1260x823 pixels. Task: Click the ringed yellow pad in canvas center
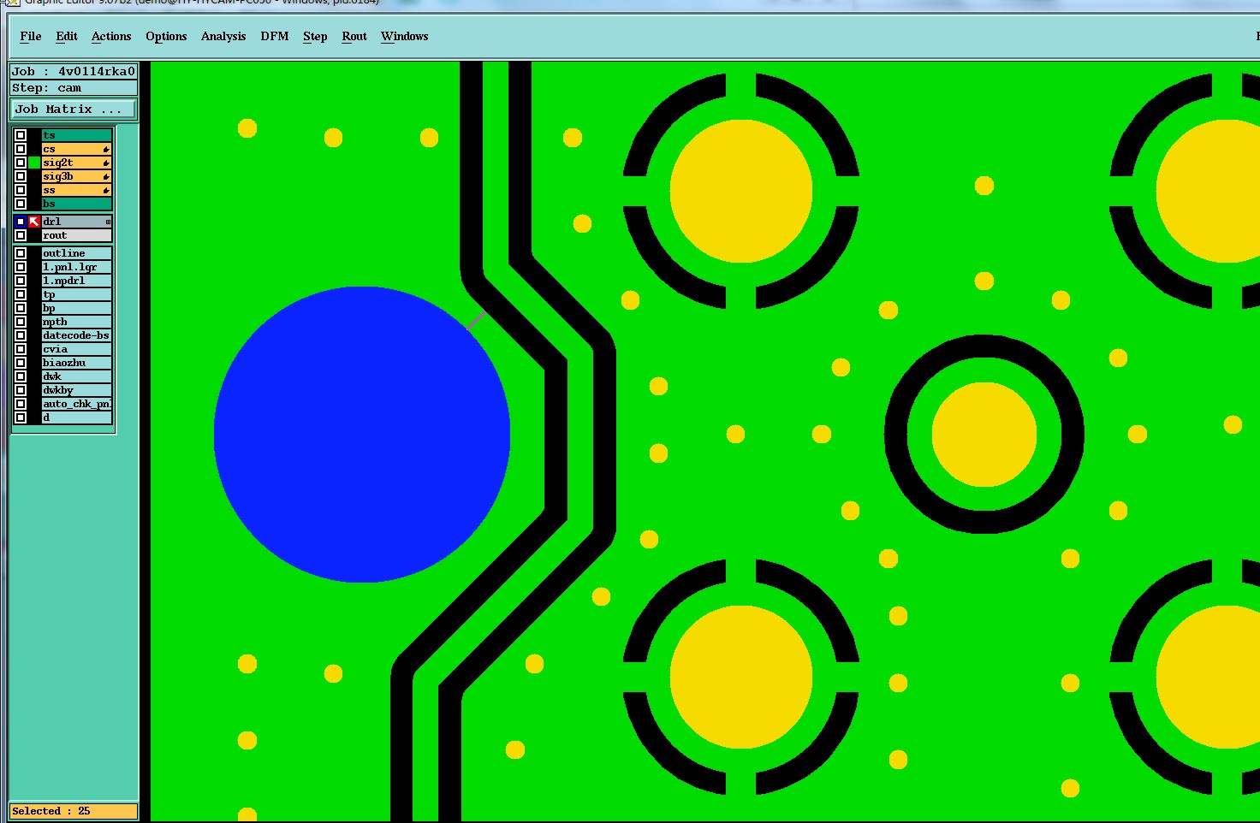984,435
